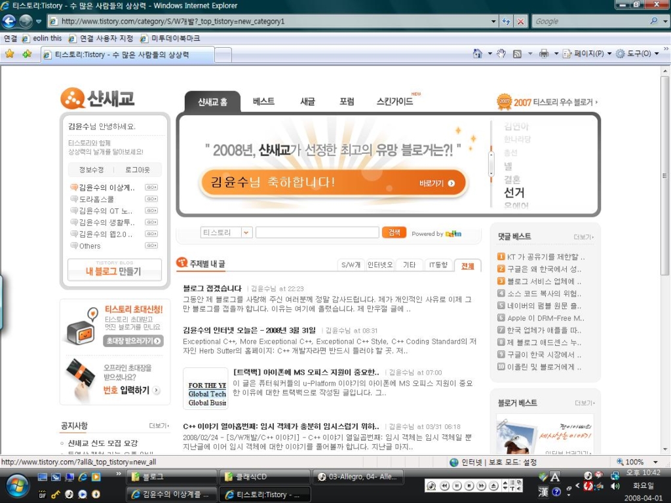Open the 티스토리 search scope dropdown
This screenshot has width=671, height=503.
(x=225, y=233)
